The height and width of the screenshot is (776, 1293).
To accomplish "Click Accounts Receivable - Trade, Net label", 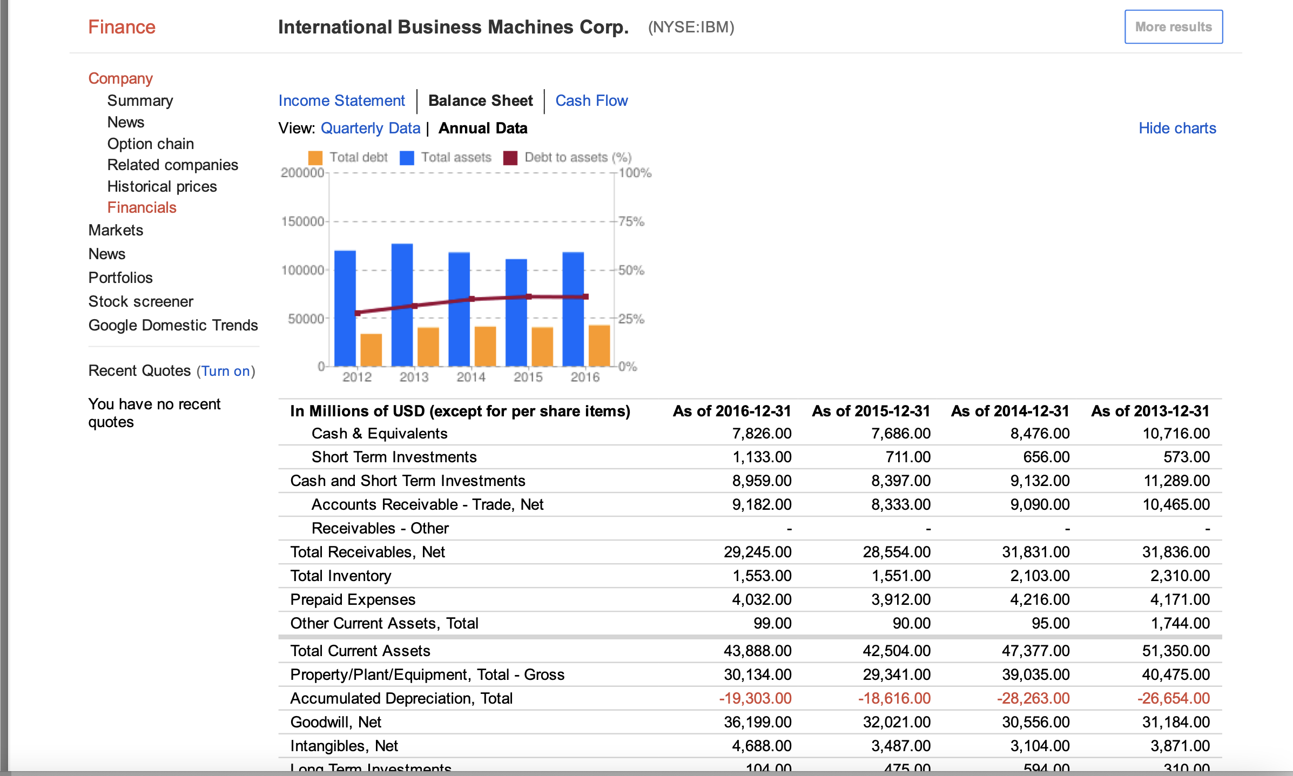I will 427,504.
